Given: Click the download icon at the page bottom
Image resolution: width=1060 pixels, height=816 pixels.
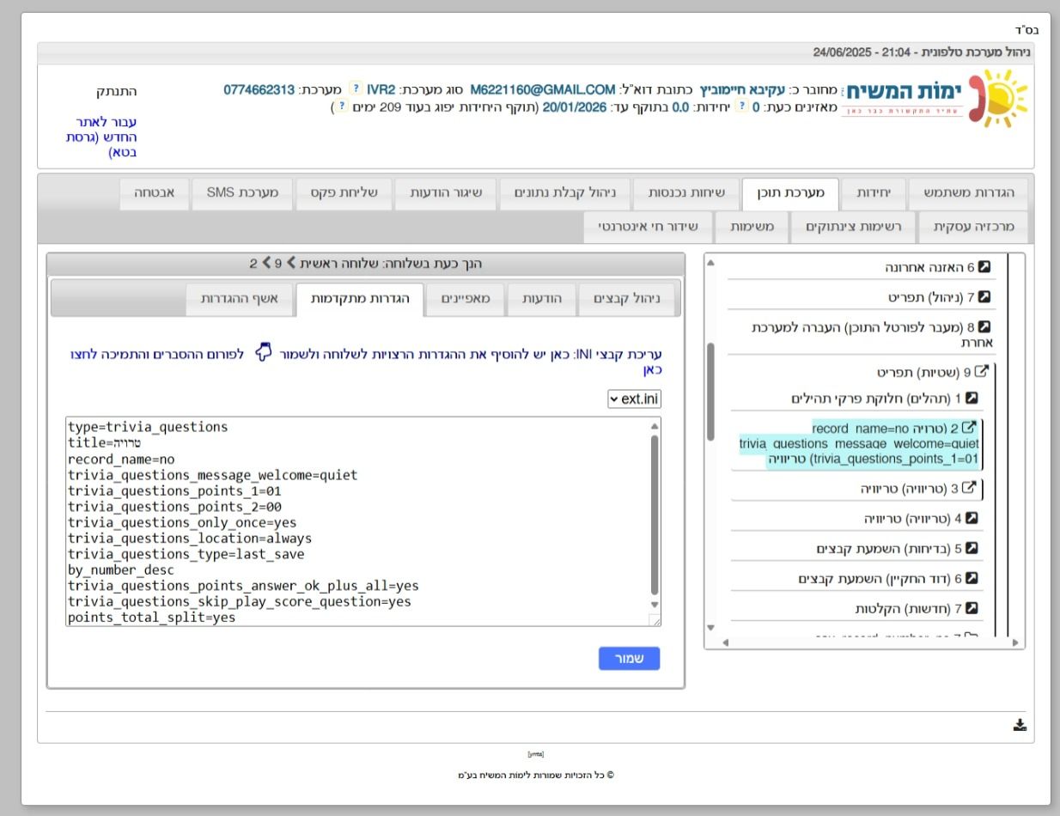Looking at the screenshot, I should click(1020, 725).
